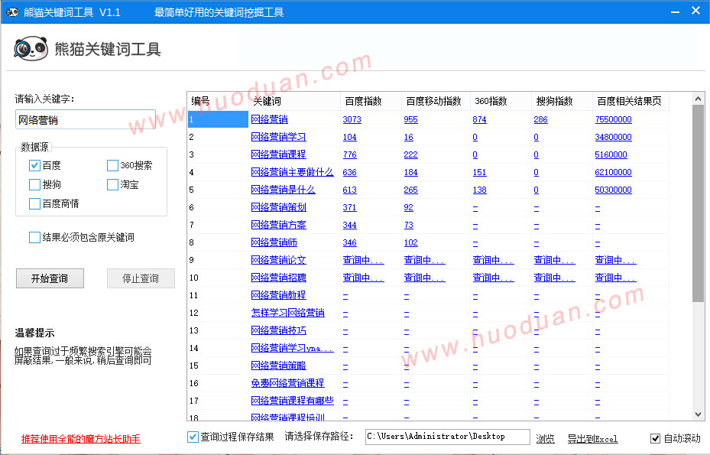Open keyword link 网络营销师
The height and width of the screenshot is (455, 710).
point(274,243)
